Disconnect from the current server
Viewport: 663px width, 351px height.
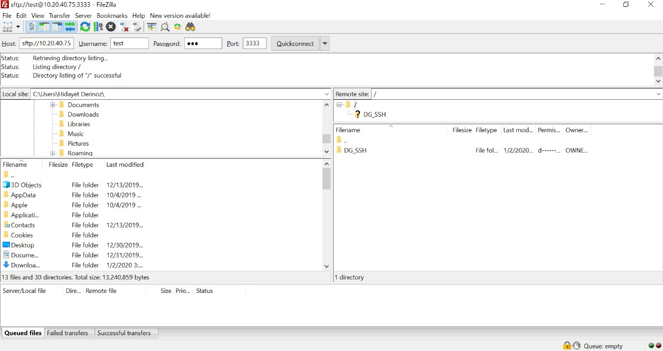click(x=124, y=27)
